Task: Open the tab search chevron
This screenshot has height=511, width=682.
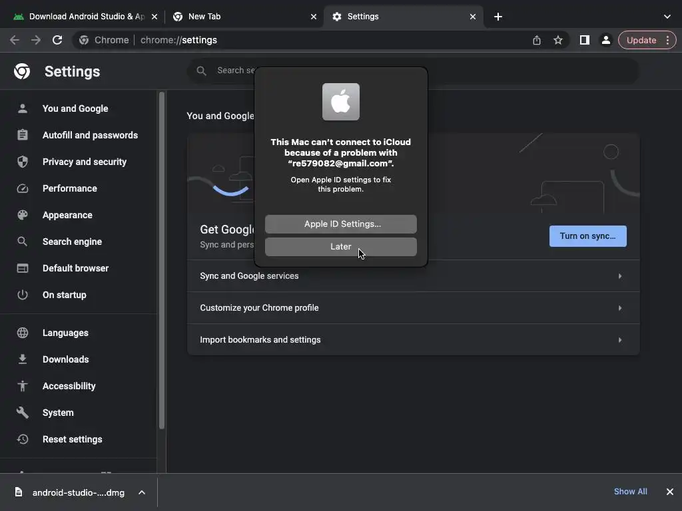Action: tap(667, 17)
